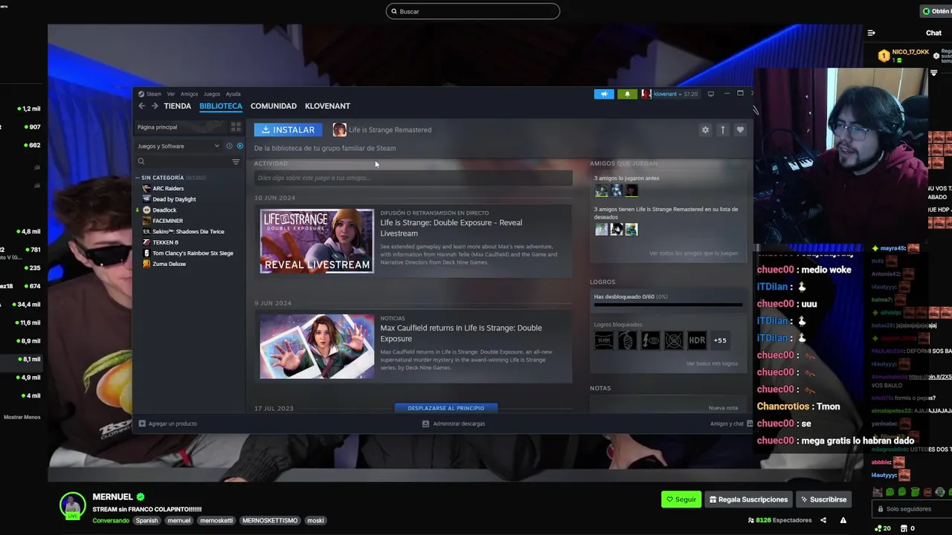
Task: Open Ver todos mis logros link
Action: [712, 363]
